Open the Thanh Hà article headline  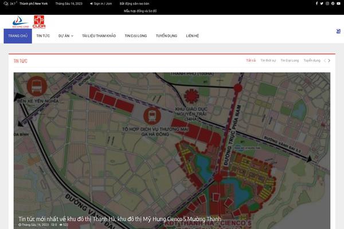(120, 219)
